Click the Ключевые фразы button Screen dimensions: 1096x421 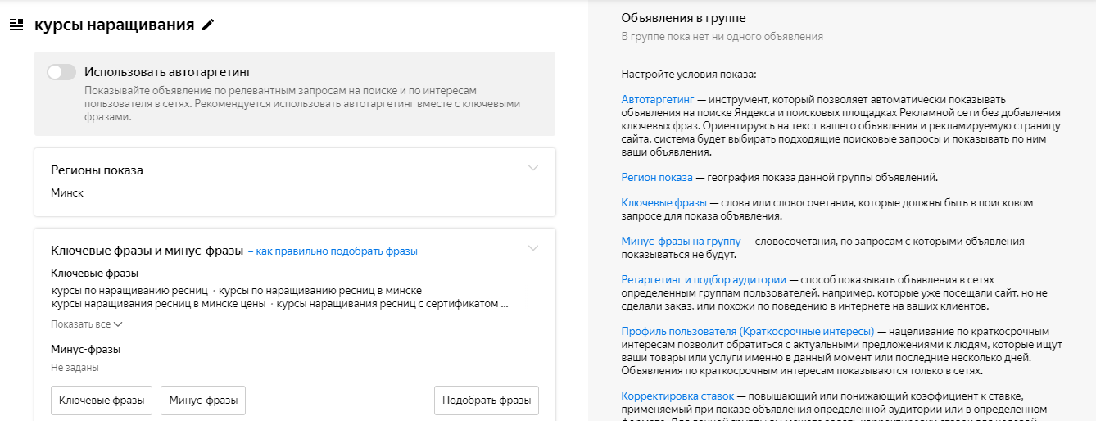(x=102, y=401)
